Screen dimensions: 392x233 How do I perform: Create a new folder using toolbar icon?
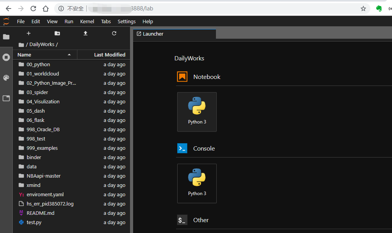tap(57, 33)
